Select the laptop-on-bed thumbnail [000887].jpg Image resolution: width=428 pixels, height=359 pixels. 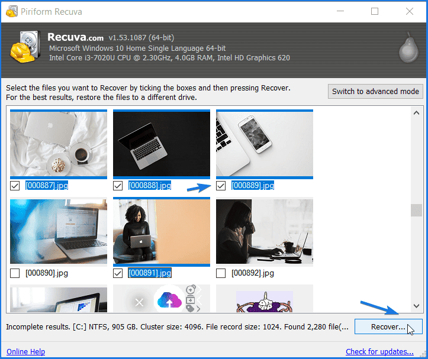[x=59, y=144]
